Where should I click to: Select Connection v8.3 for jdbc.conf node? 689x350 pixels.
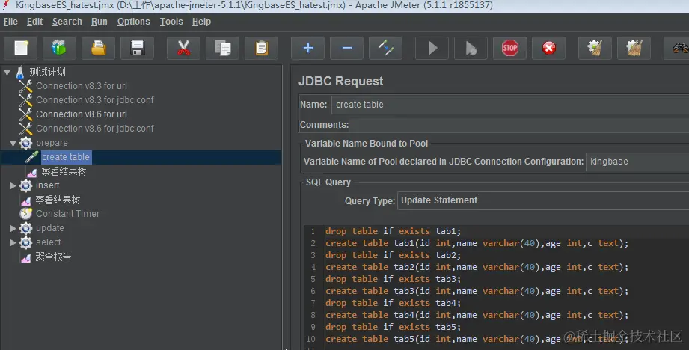point(94,100)
